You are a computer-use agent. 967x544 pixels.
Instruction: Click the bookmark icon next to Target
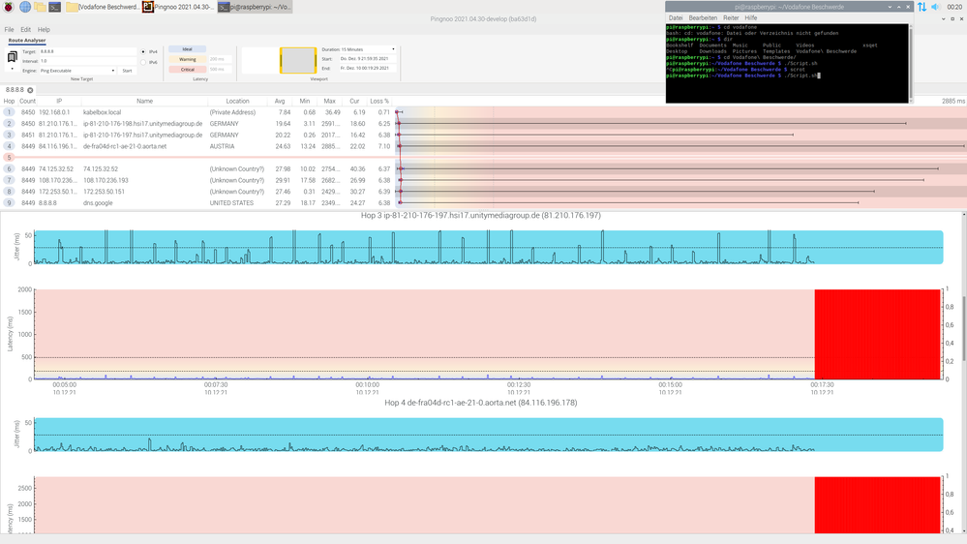click(x=12, y=54)
